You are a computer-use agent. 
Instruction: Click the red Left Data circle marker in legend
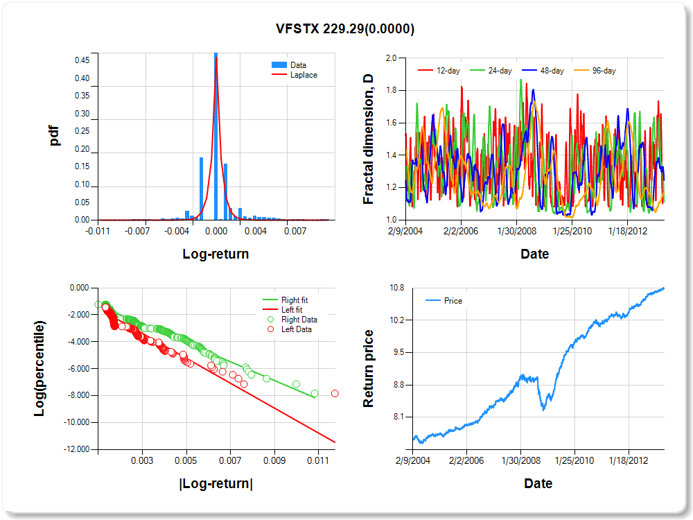(x=270, y=329)
